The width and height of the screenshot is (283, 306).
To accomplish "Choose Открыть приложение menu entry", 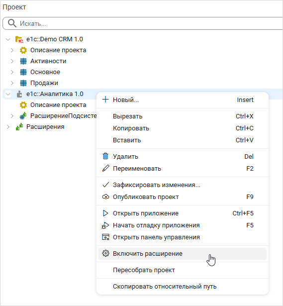I will (x=183, y=213).
